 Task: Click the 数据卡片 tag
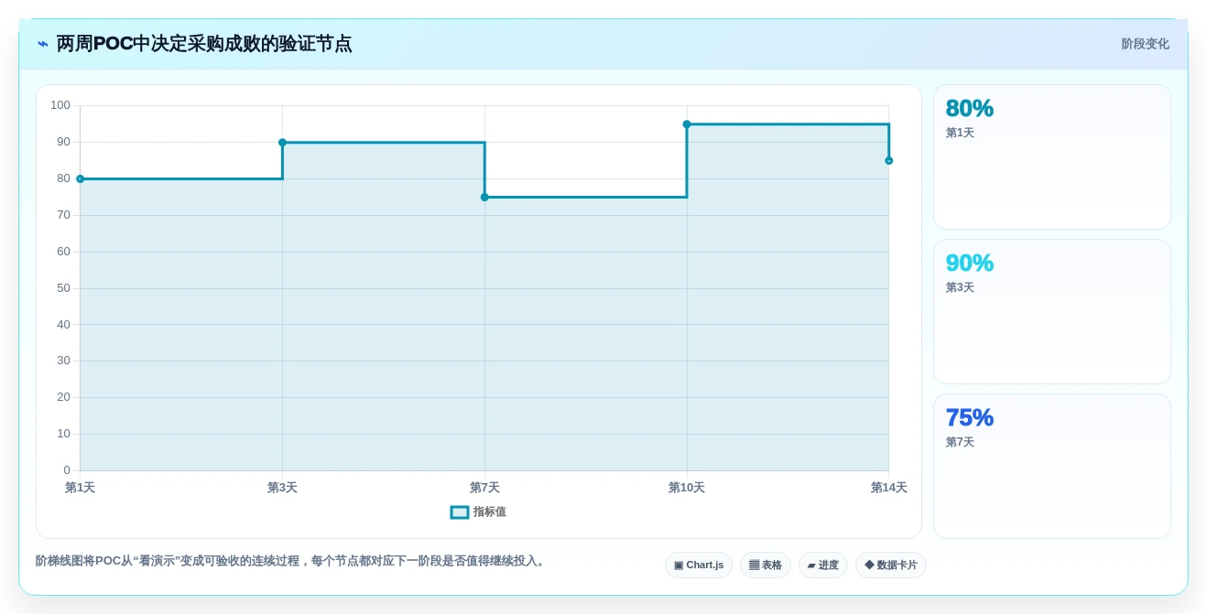(x=891, y=565)
